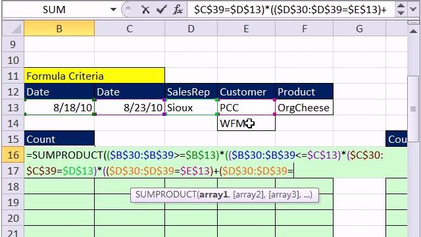
Task: Select row 19 header
Action: (x=13, y=202)
